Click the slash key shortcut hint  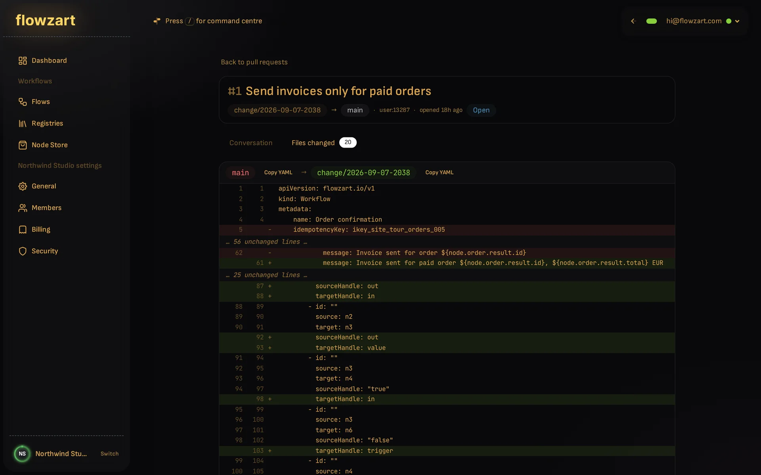tap(189, 21)
